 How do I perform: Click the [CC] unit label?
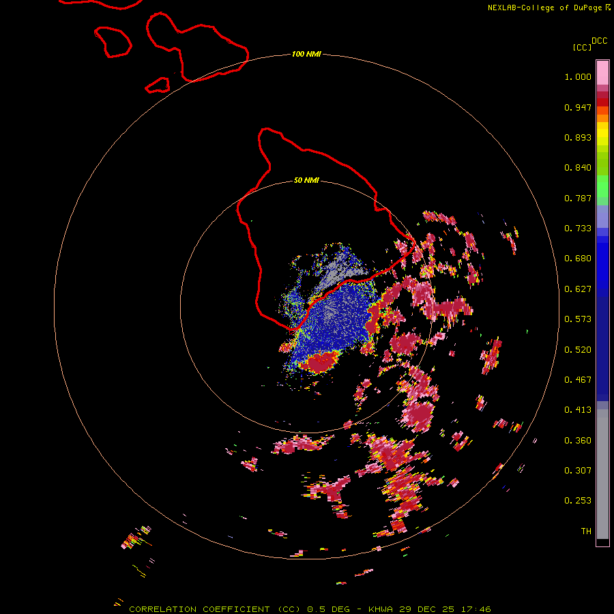582,47
